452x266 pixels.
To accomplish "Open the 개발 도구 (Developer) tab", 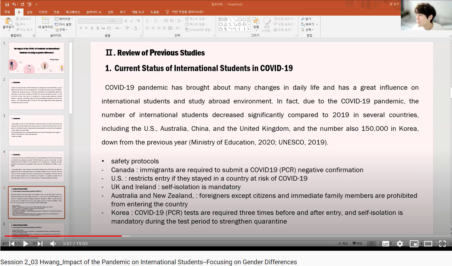I will pyautogui.click(x=138, y=12).
